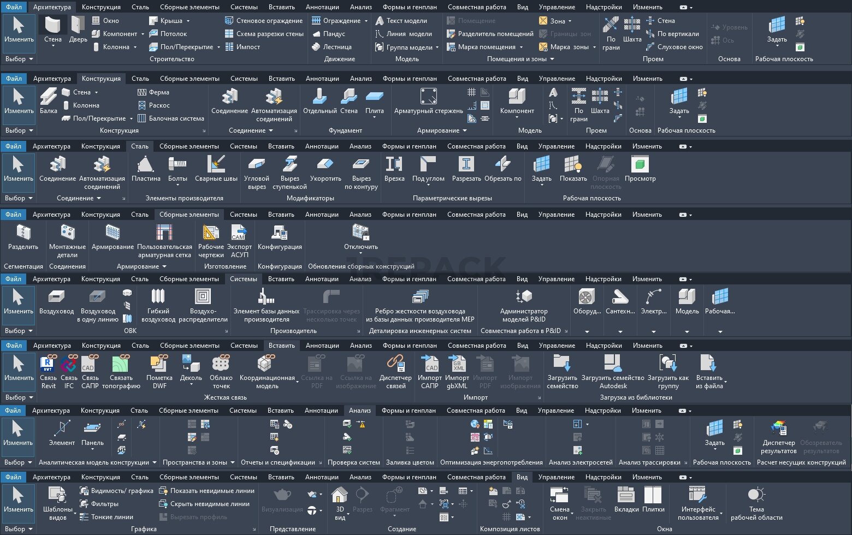Arrange windows with Плитки tile view
This screenshot has width=852, height=535.
653,500
